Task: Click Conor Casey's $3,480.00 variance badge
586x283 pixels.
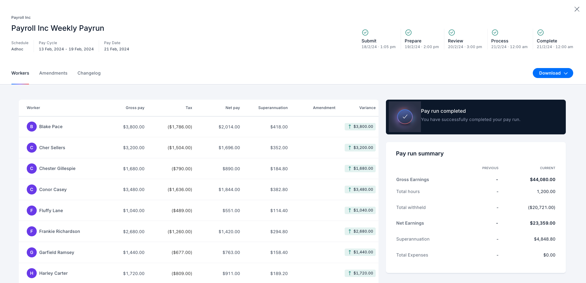Action: coord(360,189)
